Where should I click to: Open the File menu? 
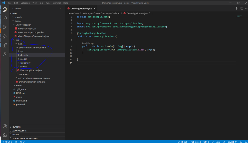(10, 3)
